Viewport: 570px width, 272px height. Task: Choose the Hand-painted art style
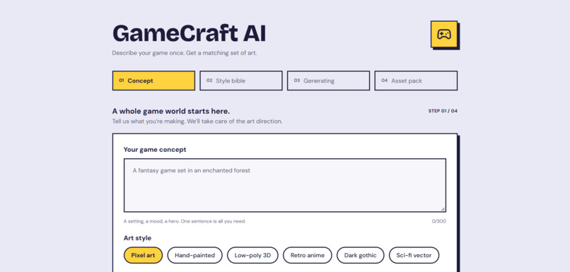[195, 255]
